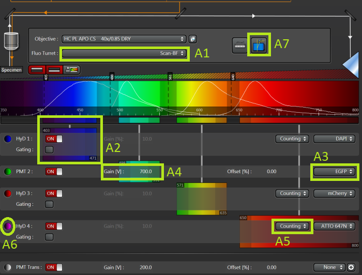362x275 pixels.
Task: Click the second red shutter button near Specimen
Action: pyautogui.click(x=54, y=70)
